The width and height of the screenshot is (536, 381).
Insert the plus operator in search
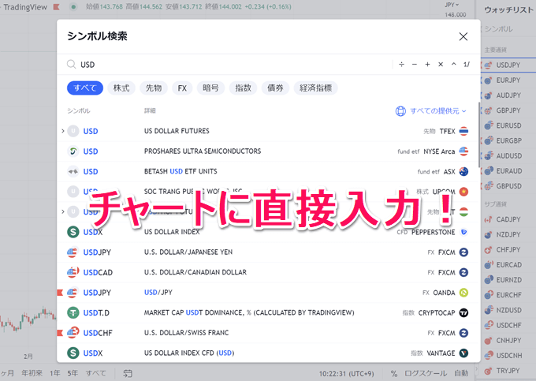tap(427, 65)
